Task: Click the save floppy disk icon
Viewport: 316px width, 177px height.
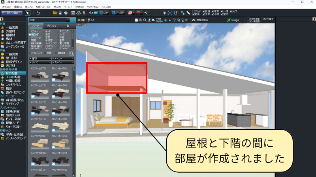Action: click(60, 13)
